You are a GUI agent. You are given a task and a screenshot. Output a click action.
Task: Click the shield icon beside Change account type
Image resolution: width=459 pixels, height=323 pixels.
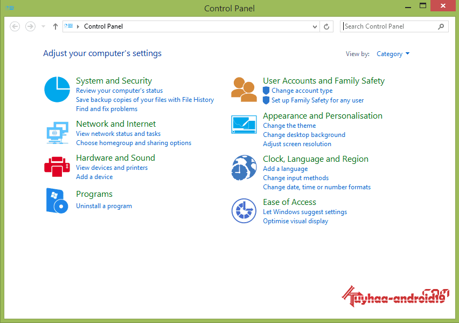pos(266,91)
